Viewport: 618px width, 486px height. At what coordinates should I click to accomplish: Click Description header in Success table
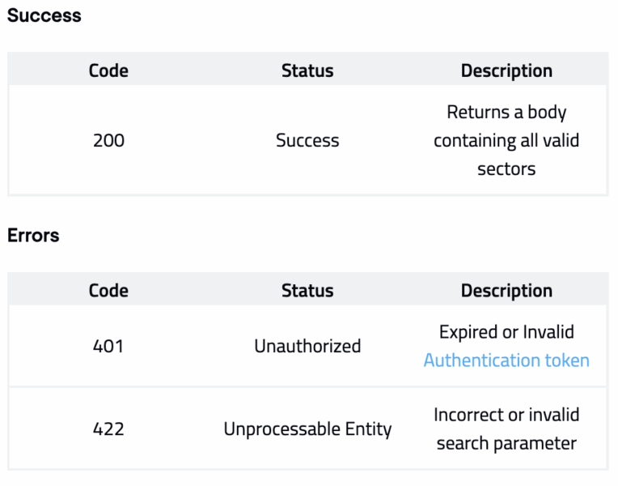point(506,70)
